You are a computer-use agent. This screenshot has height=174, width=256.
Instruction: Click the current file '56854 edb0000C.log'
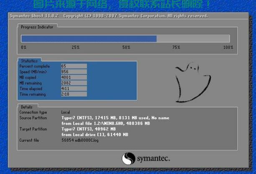[80, 140]
